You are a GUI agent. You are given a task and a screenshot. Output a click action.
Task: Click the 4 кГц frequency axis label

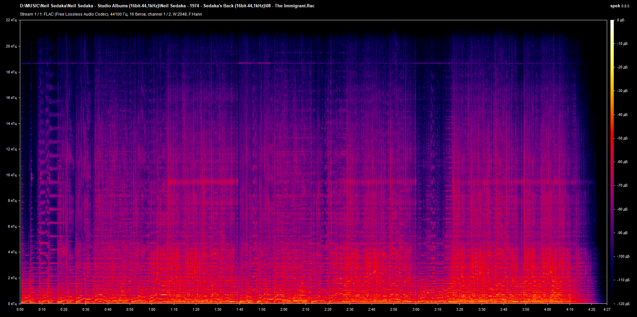coord(12,252)
